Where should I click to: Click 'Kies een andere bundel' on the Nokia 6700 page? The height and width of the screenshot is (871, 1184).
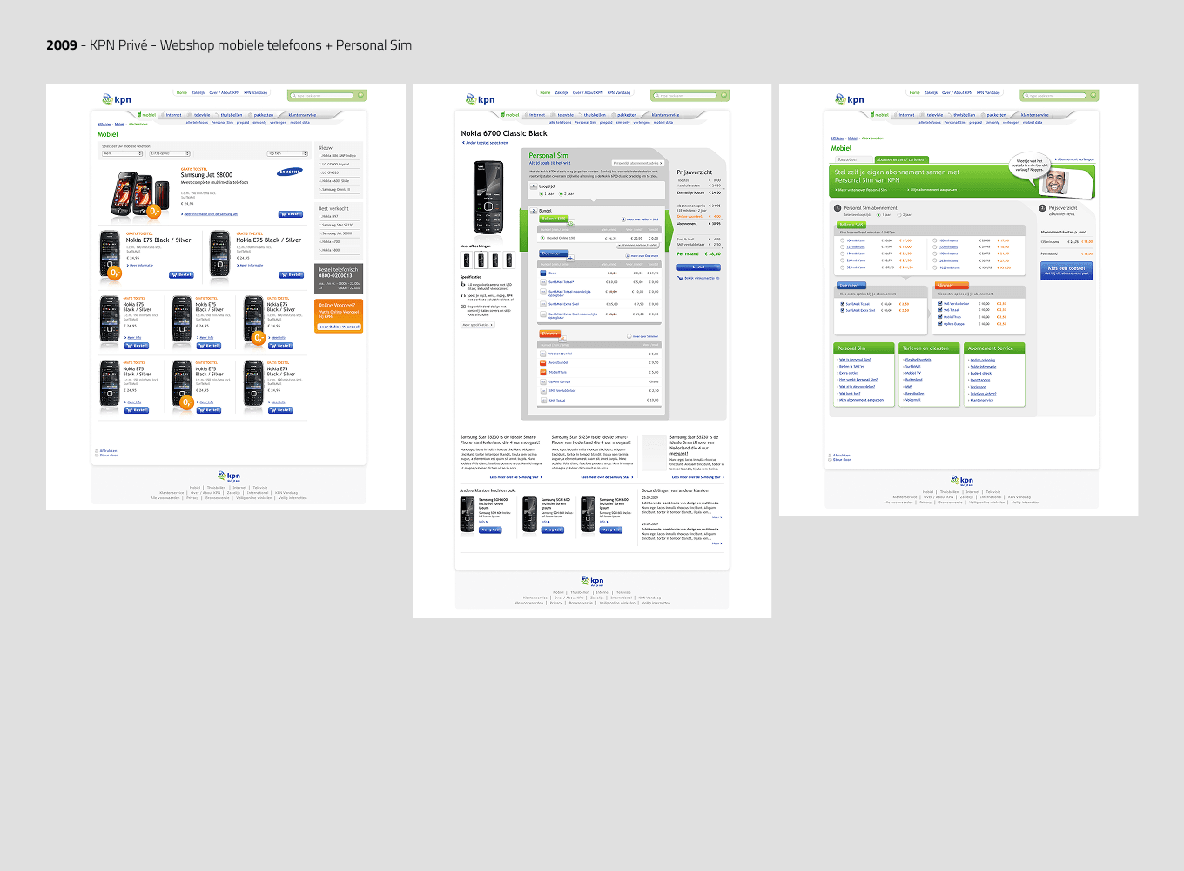(638, 246)
